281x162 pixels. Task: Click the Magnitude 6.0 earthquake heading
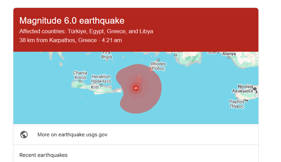pyautogui.click(x=72, y=21)
